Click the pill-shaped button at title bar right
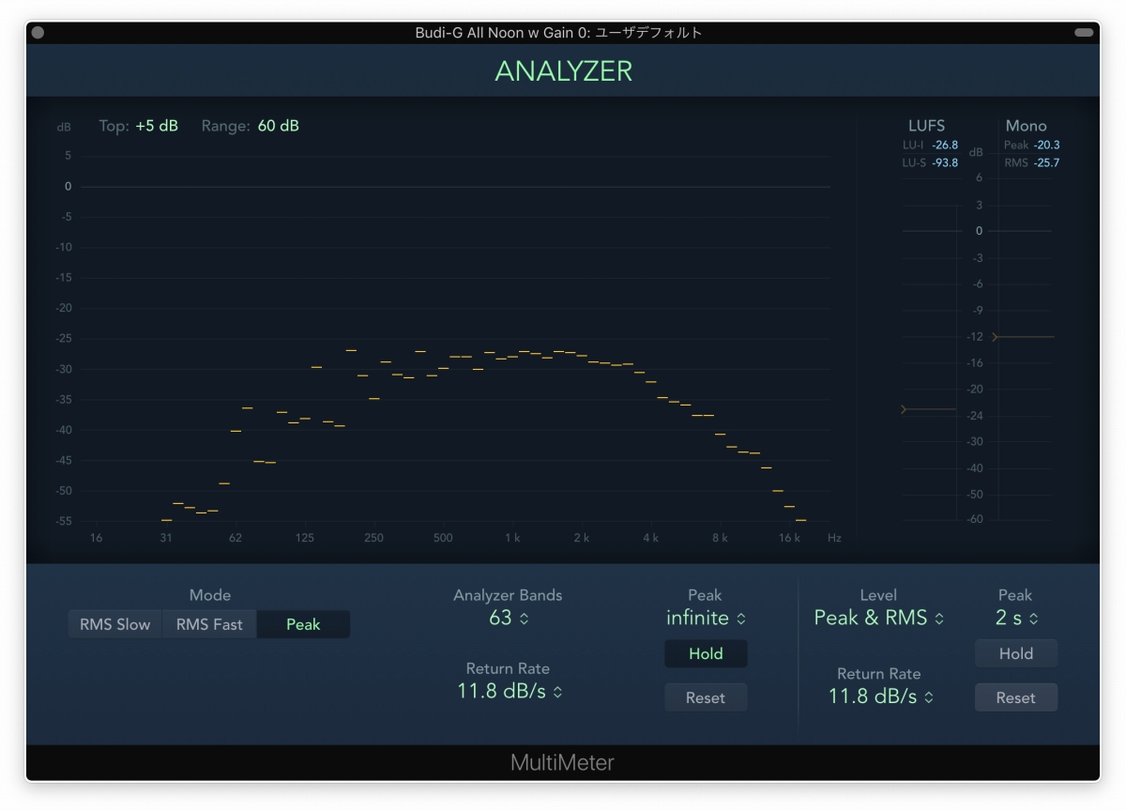Image resolution: width=1126 pixels, height=811 pixels. (1084, 33)
